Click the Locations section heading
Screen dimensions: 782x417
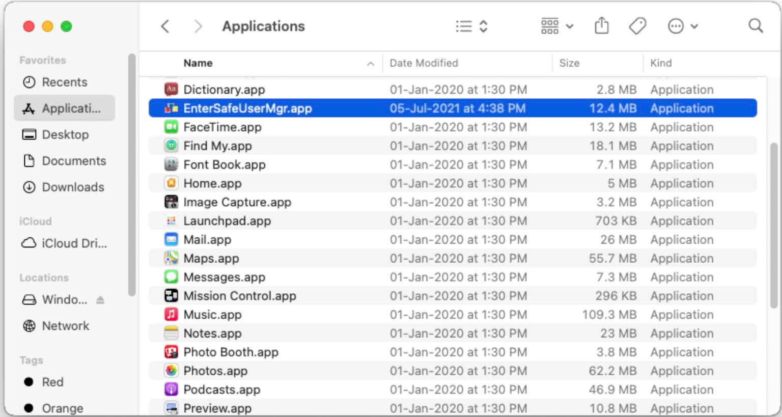pos(44,277)
